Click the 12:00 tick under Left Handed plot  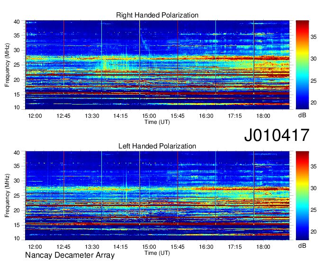point(35,247)
